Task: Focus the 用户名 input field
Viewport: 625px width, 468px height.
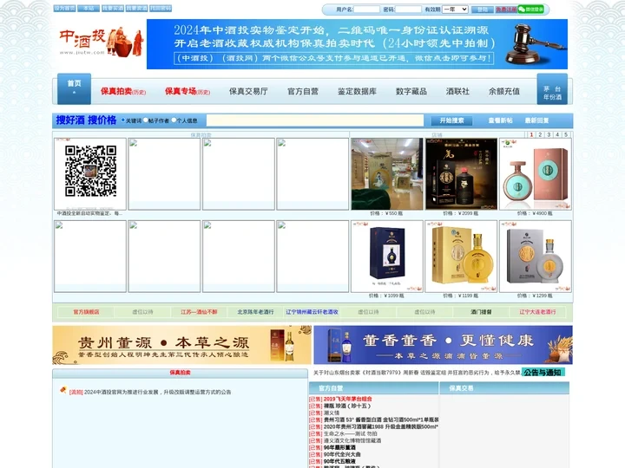Action: pos(366,10)
